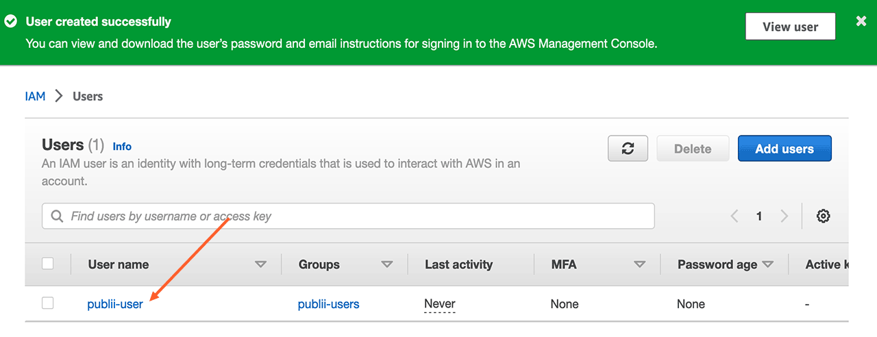The image size is (877, 337).
Task: Click the Add users button
Action: (x=784, y=149)
